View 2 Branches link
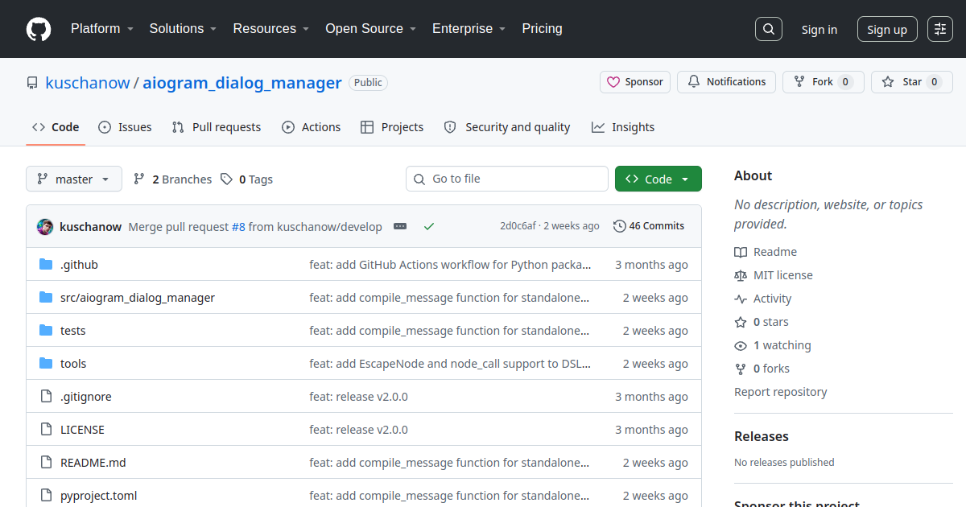The width and height of the screenshot is (966, 507). coord(173,179)
